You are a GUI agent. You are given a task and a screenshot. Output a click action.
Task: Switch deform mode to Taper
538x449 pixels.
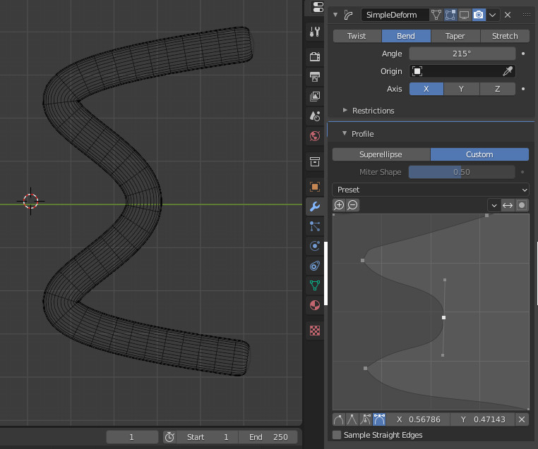pos(455,36)
